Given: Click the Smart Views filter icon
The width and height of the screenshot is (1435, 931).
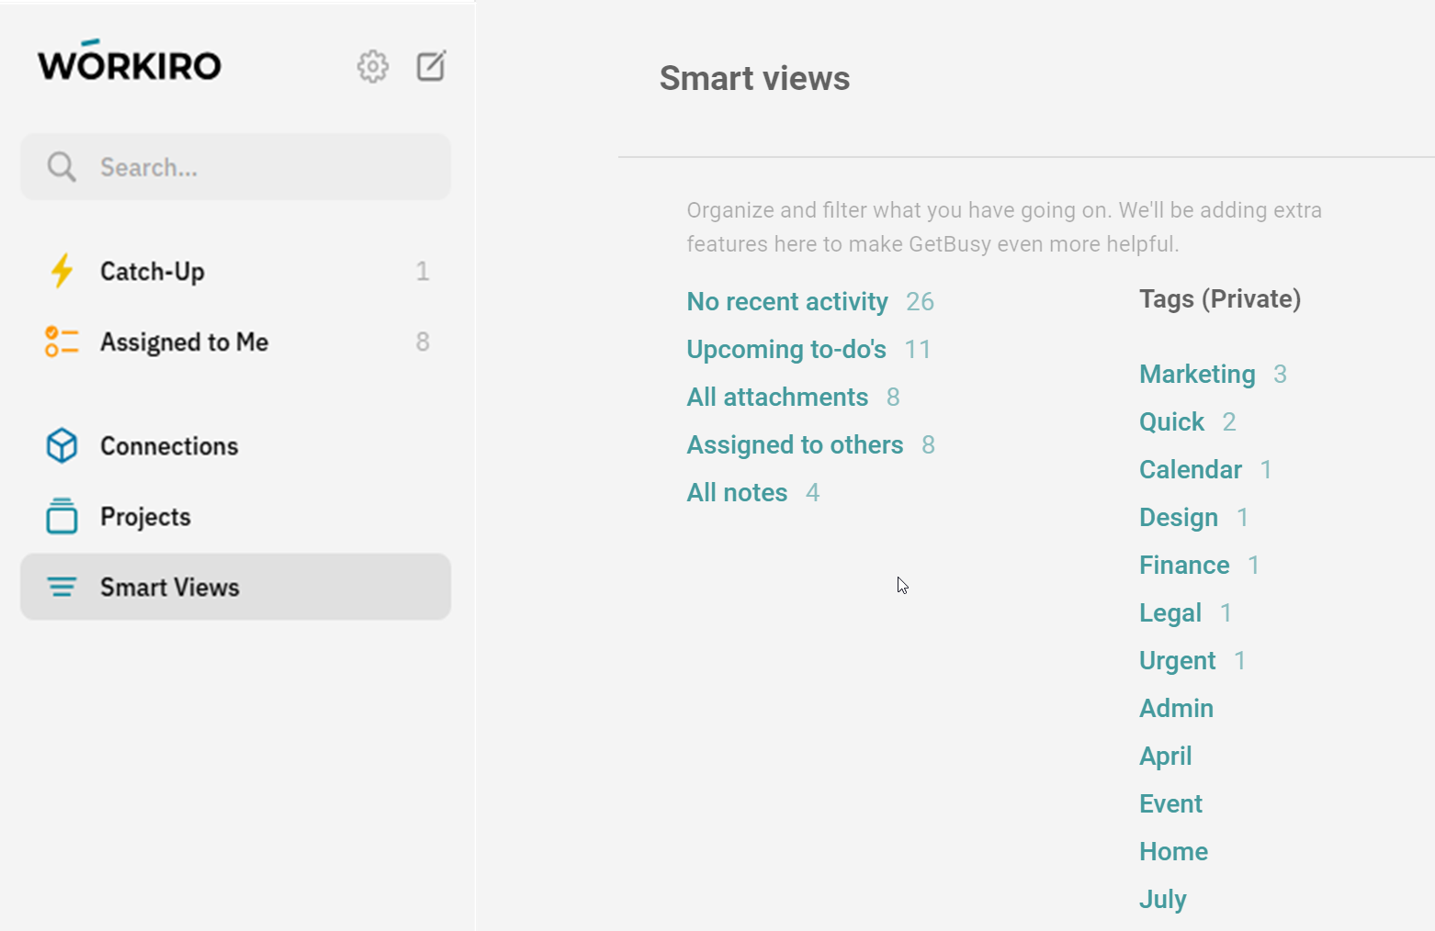Looking at the screenshot, I should click(x=62, y=587).
